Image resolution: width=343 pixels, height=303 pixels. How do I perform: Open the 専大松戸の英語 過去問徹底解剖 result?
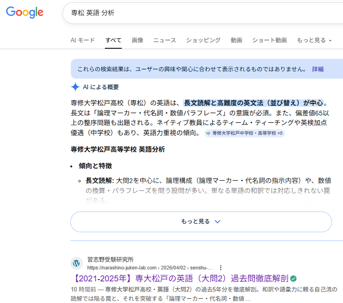[180, 279]
